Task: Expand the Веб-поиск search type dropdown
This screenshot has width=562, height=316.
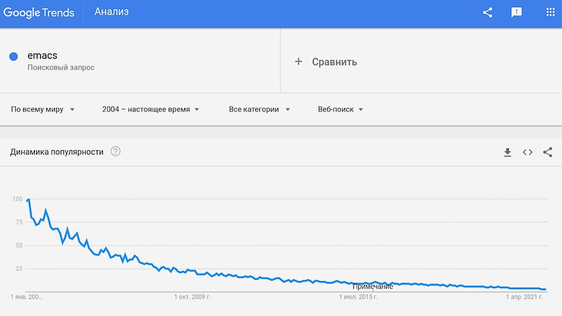Action: (340, 109)
